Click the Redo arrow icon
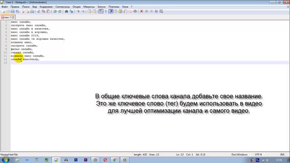 coord(60,11)
